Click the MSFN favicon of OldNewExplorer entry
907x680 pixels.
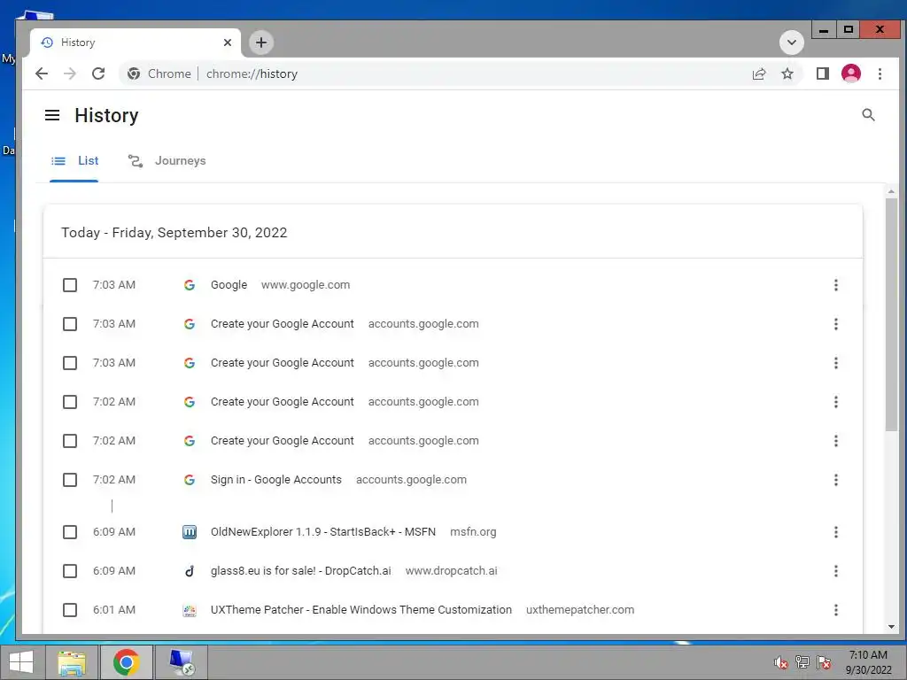point(190,532)
